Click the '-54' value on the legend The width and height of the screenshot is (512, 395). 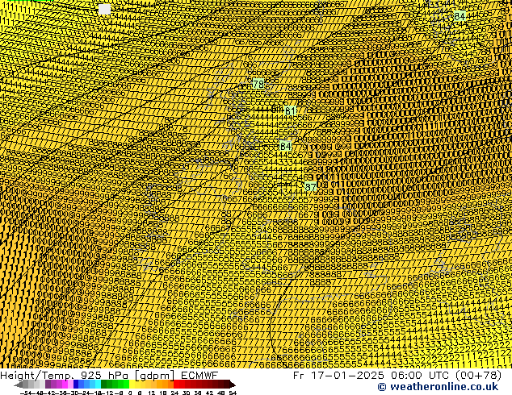[26, 393]
